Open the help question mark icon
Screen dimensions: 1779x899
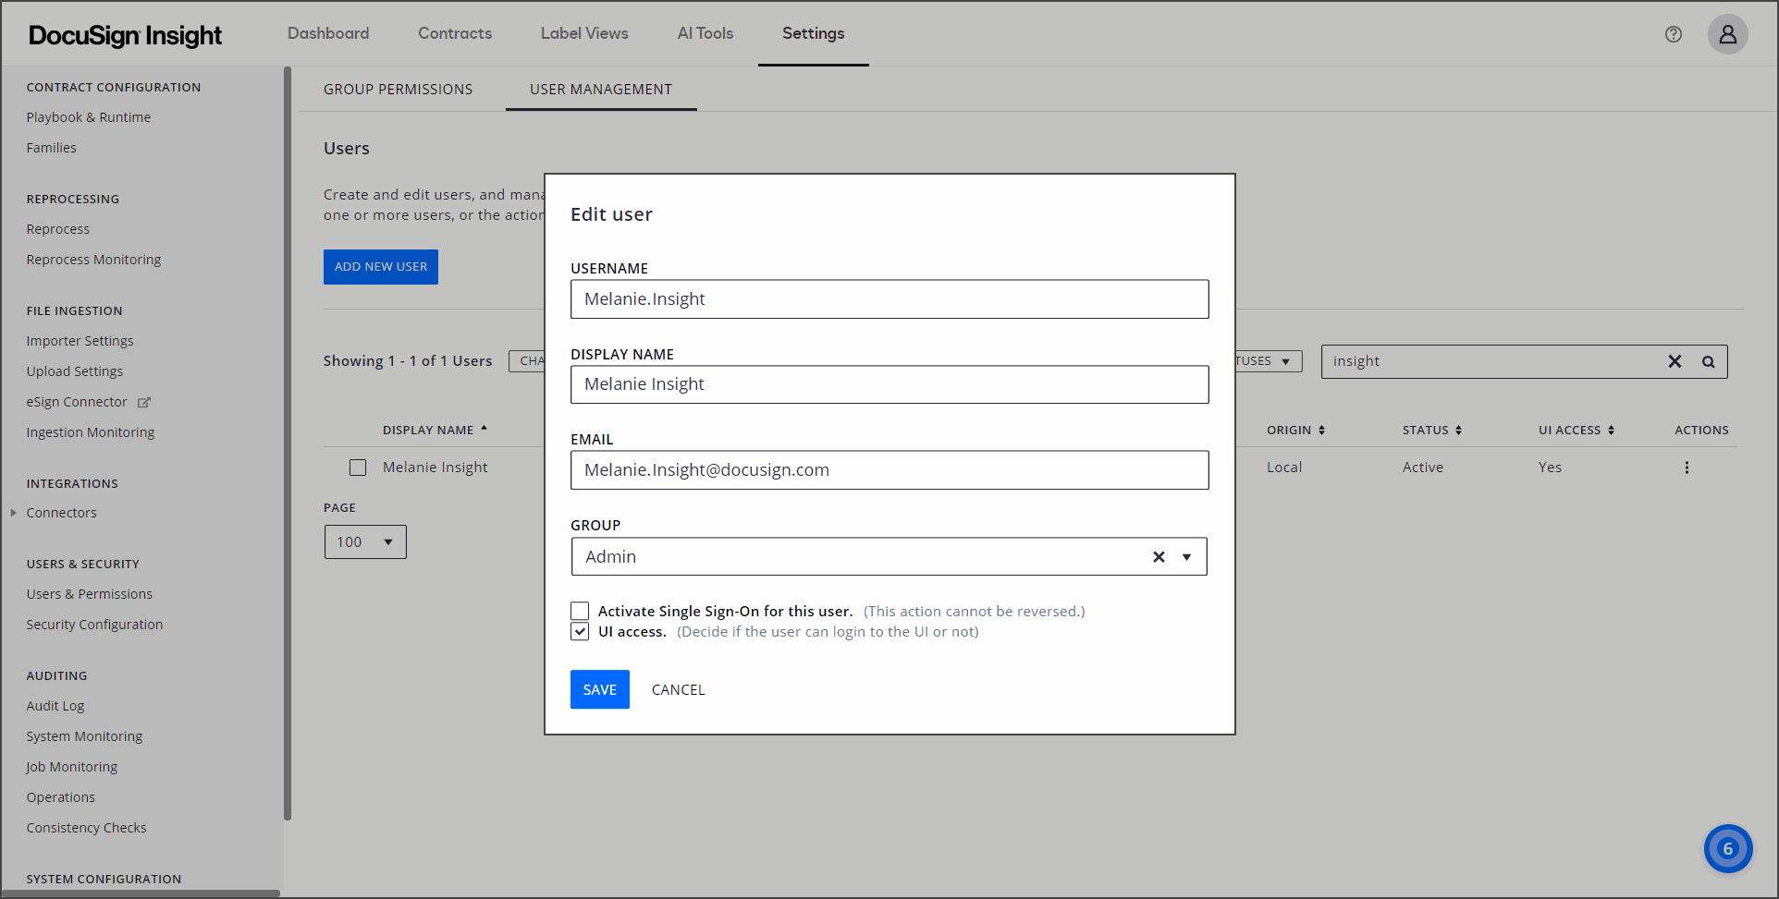click(1673, 34)
